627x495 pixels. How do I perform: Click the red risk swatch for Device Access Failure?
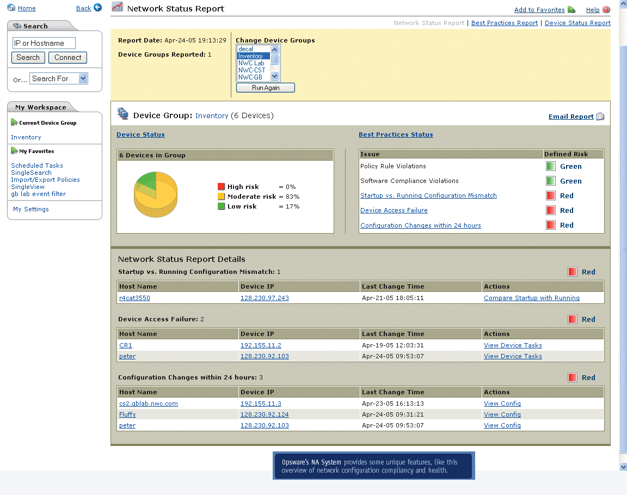coord(550,210)
